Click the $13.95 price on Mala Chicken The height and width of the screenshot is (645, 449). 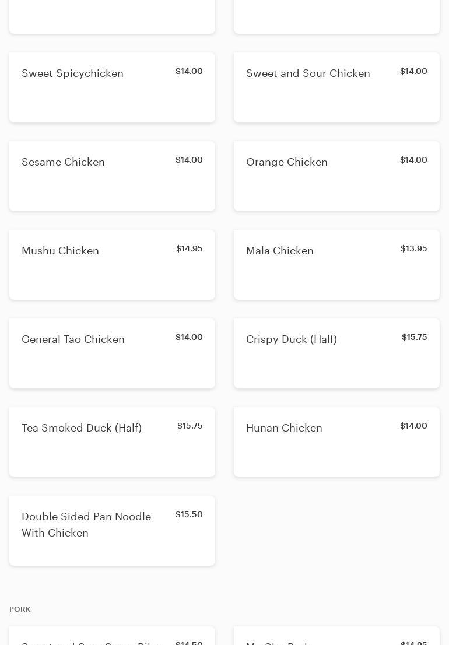point(413,248)
